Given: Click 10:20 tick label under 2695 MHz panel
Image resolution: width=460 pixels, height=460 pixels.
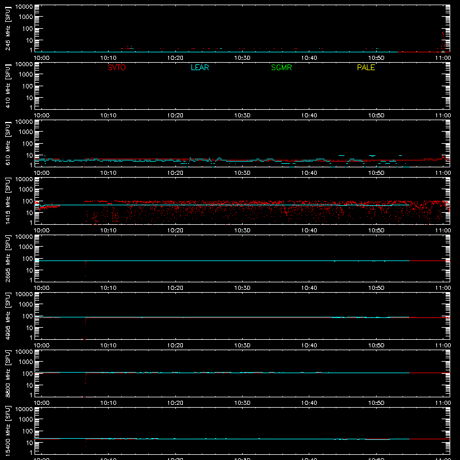Looking at the screenshot, I should pos(175,288).
